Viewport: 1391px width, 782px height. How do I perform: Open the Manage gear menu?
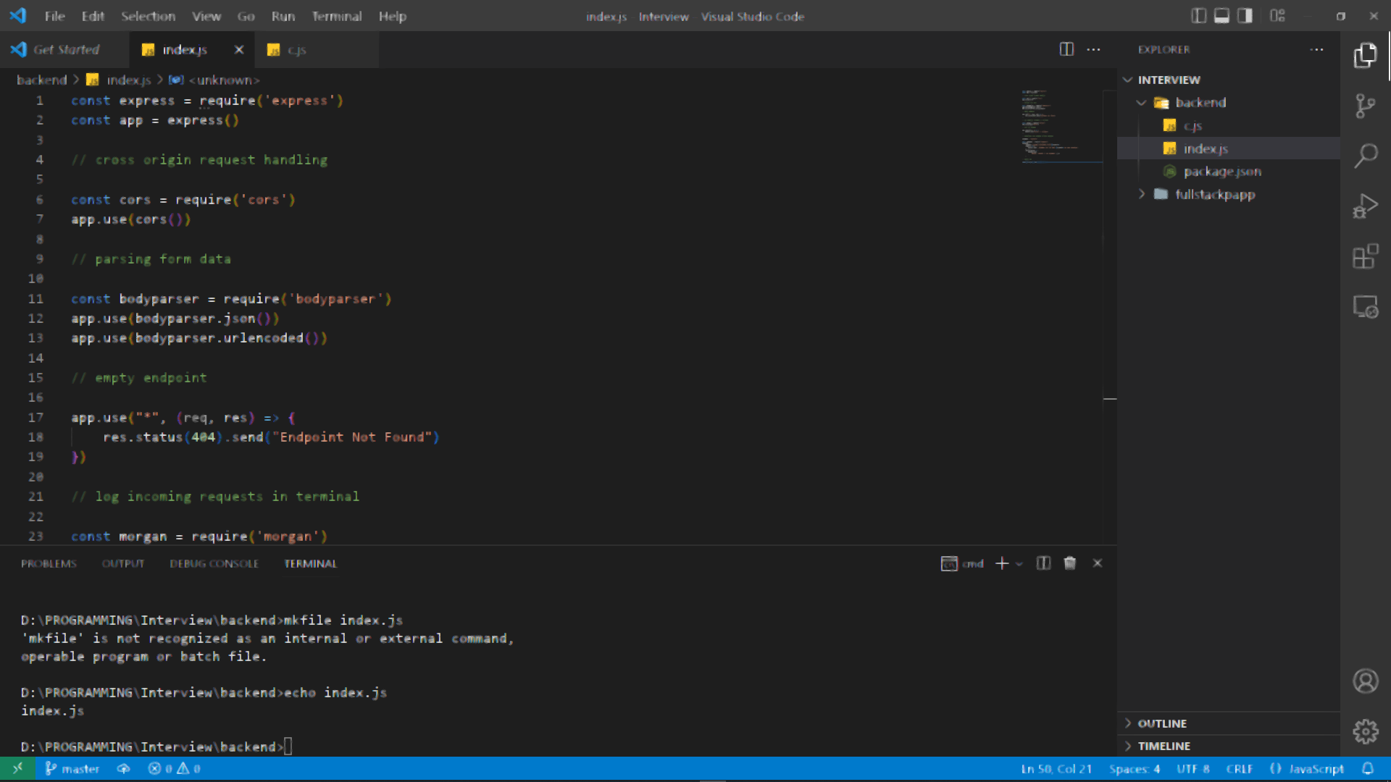[1366, 731]
